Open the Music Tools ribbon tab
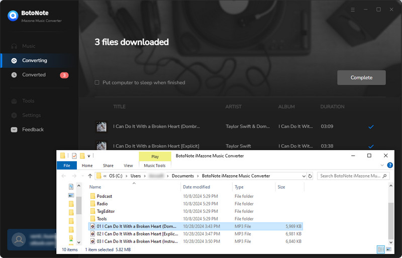 tap(155, 166)
